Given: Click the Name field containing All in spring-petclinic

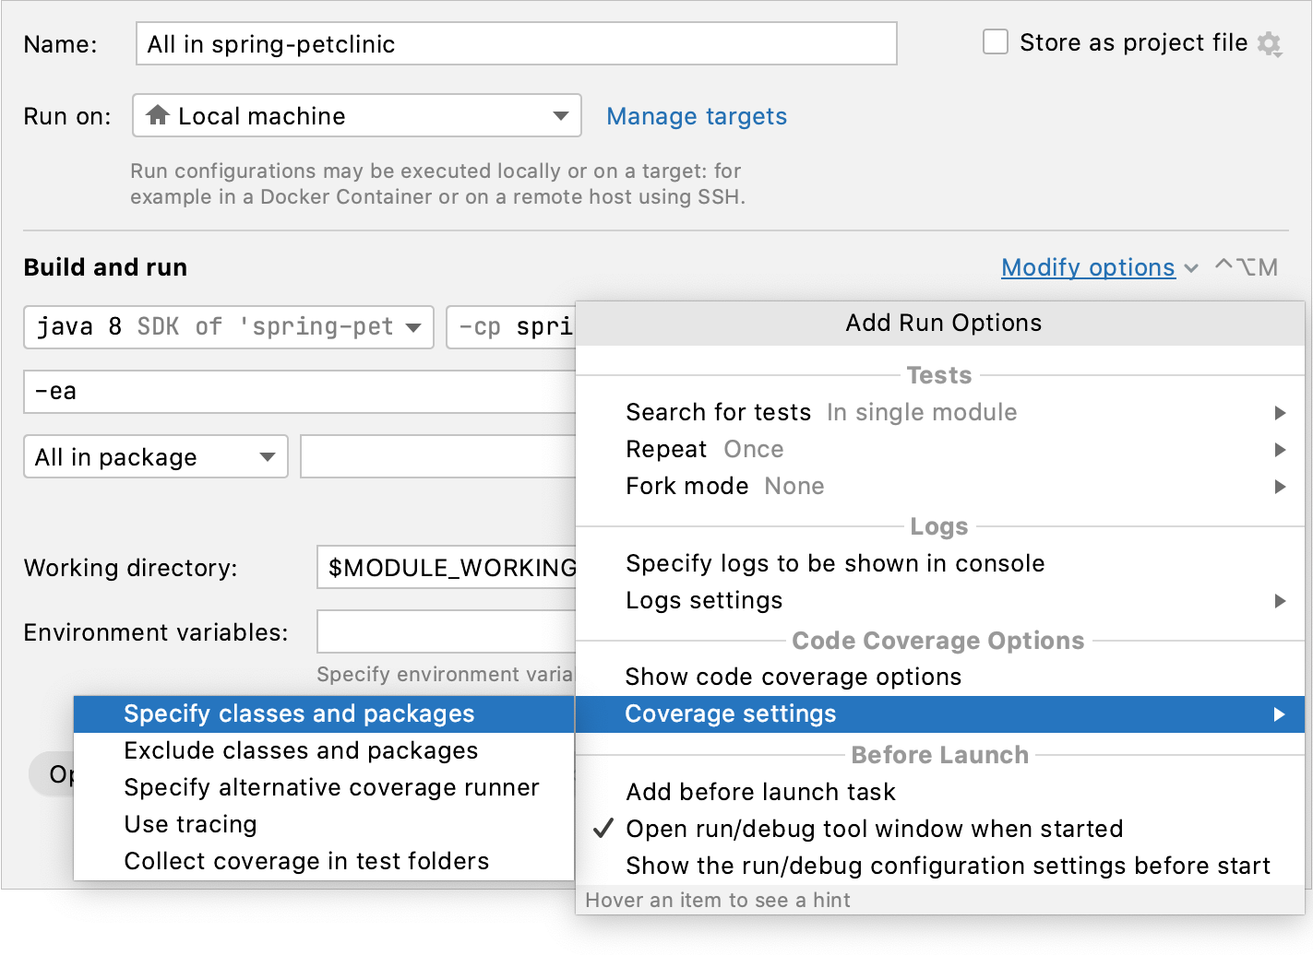Looking at the screenshot, I should coord(515,42).
